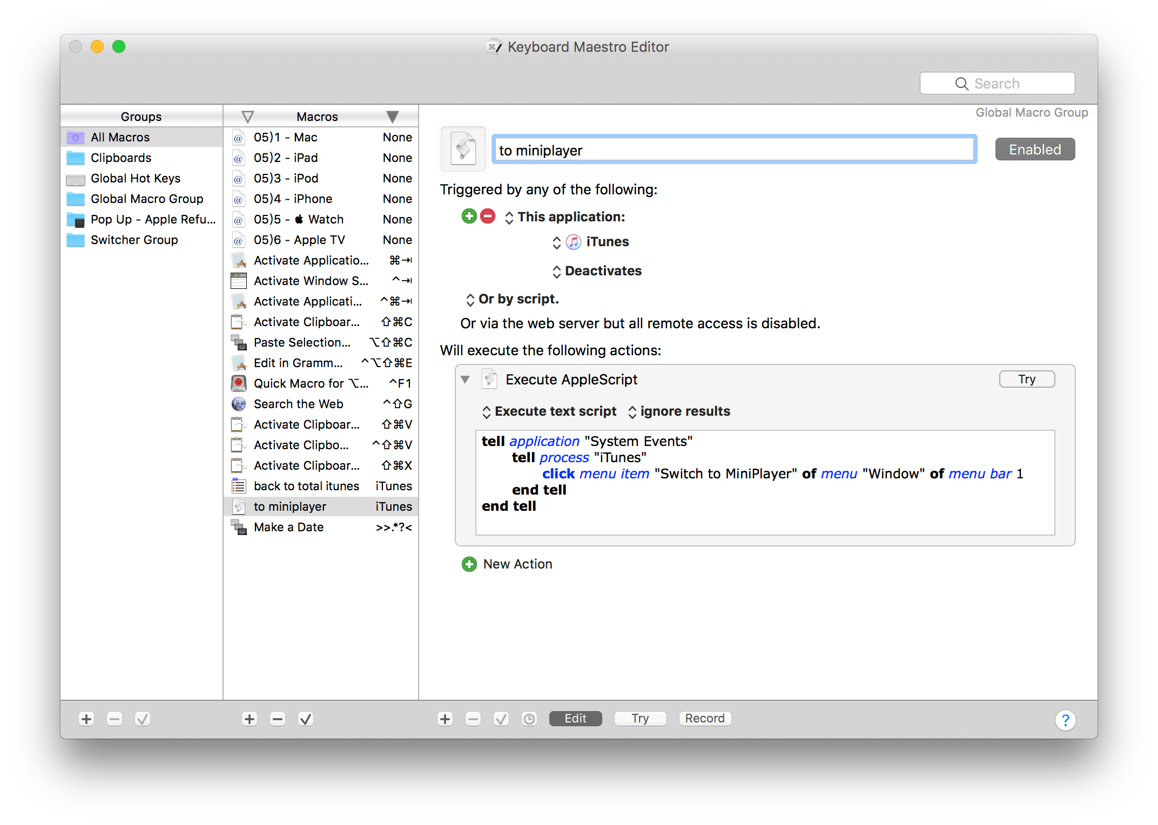Toggle enable for selected macro checkmark
Image resolution: width=1158 pixels, height=825 pixels.
pos(306,719)
